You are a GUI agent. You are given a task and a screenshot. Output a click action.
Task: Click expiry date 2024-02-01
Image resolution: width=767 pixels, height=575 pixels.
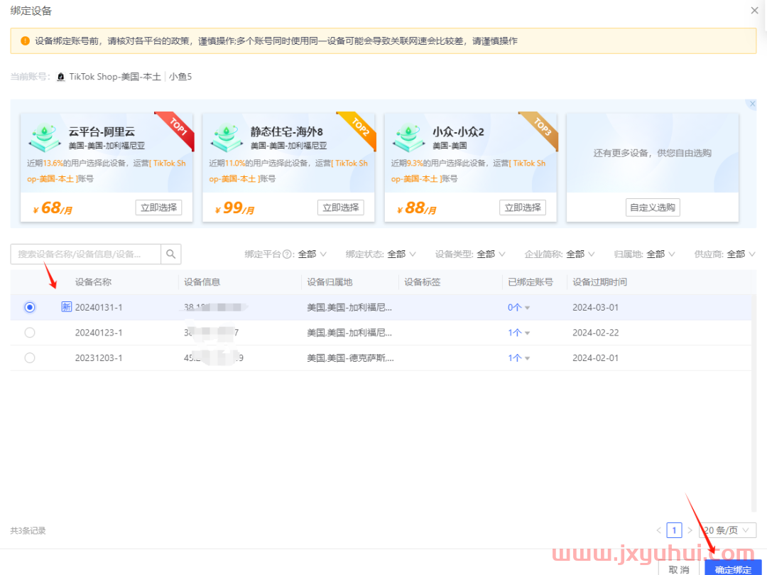(x=595, y=358)
